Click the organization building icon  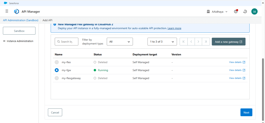point(208,12)
